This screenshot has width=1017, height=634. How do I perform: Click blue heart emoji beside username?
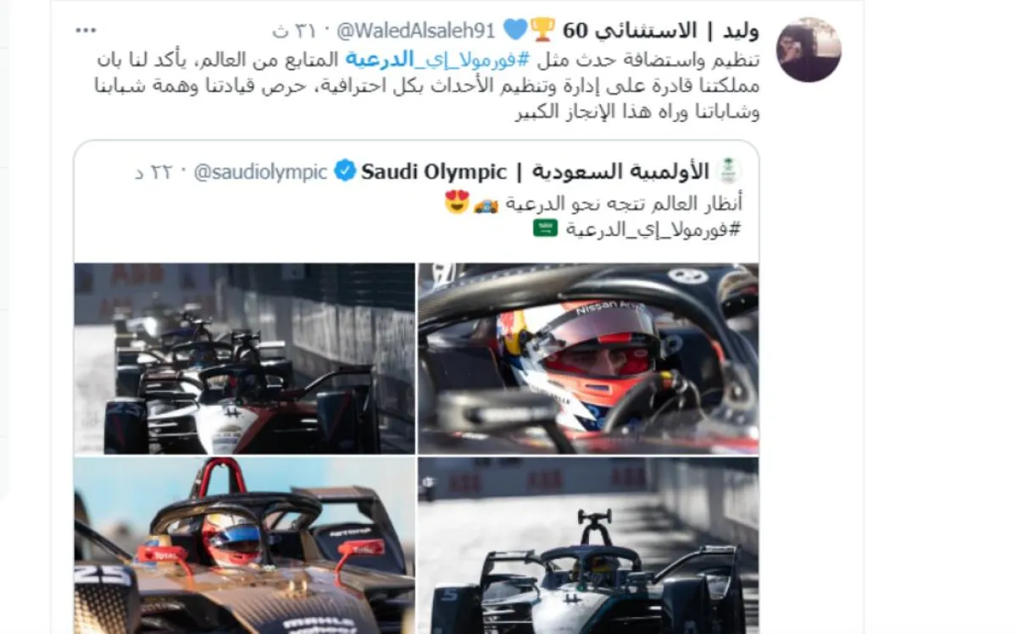coord(514,30)
